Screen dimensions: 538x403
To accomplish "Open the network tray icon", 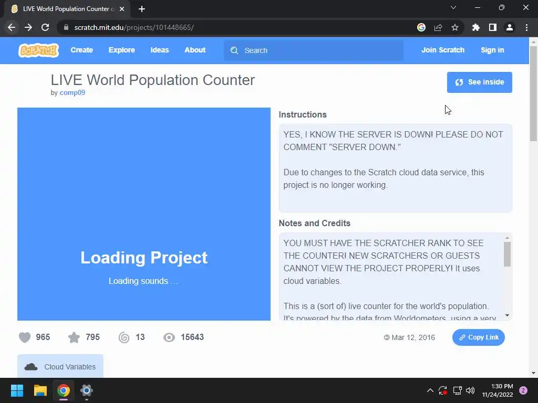I will pyautogui.click(x=457, y=390).
